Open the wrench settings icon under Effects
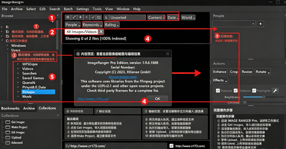Screen dimensions: 286x149 [275, 90]
